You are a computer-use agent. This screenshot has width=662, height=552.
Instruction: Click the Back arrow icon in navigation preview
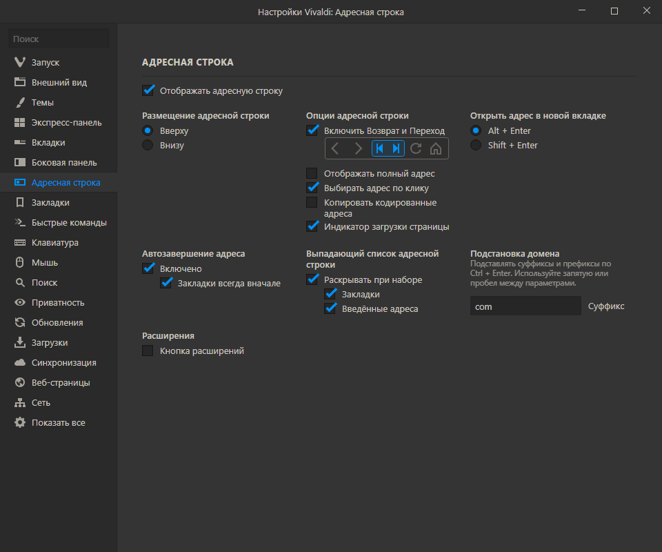tap(335, 148)
